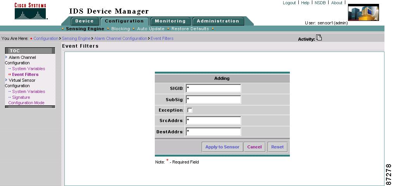Open Signature Configuration Mode in TOC
Image resolution: width=393 pixels, height=186 pixels.
click(x=26, y=100)
